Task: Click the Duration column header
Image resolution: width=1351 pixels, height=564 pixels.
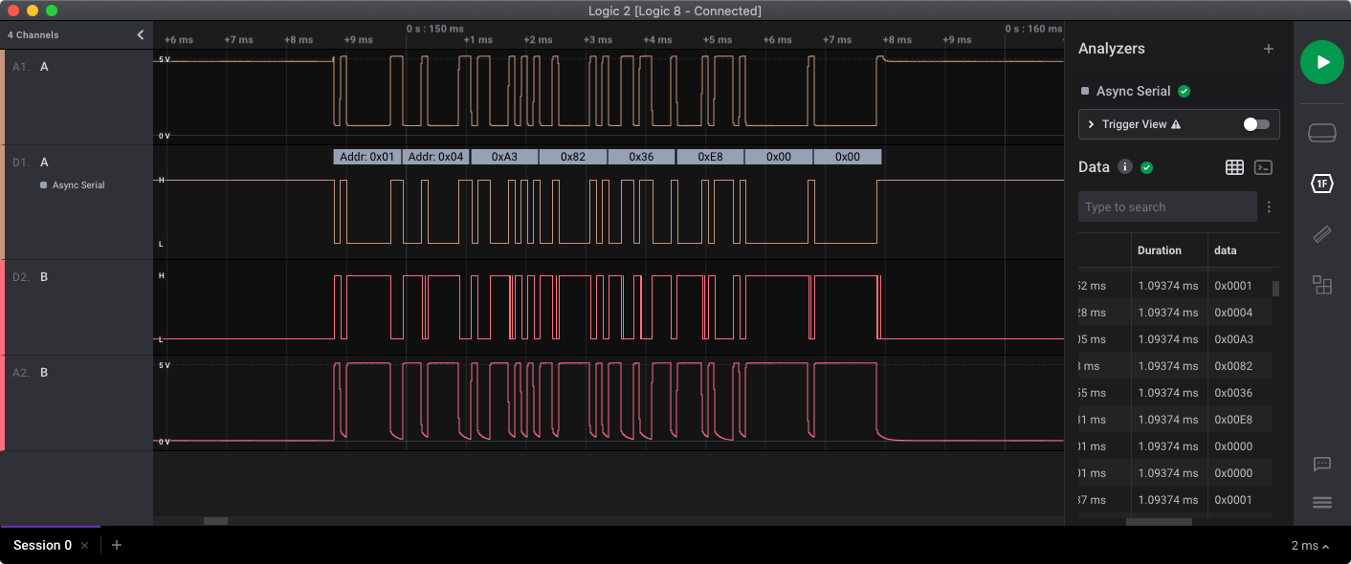Action: [1159, 250]
